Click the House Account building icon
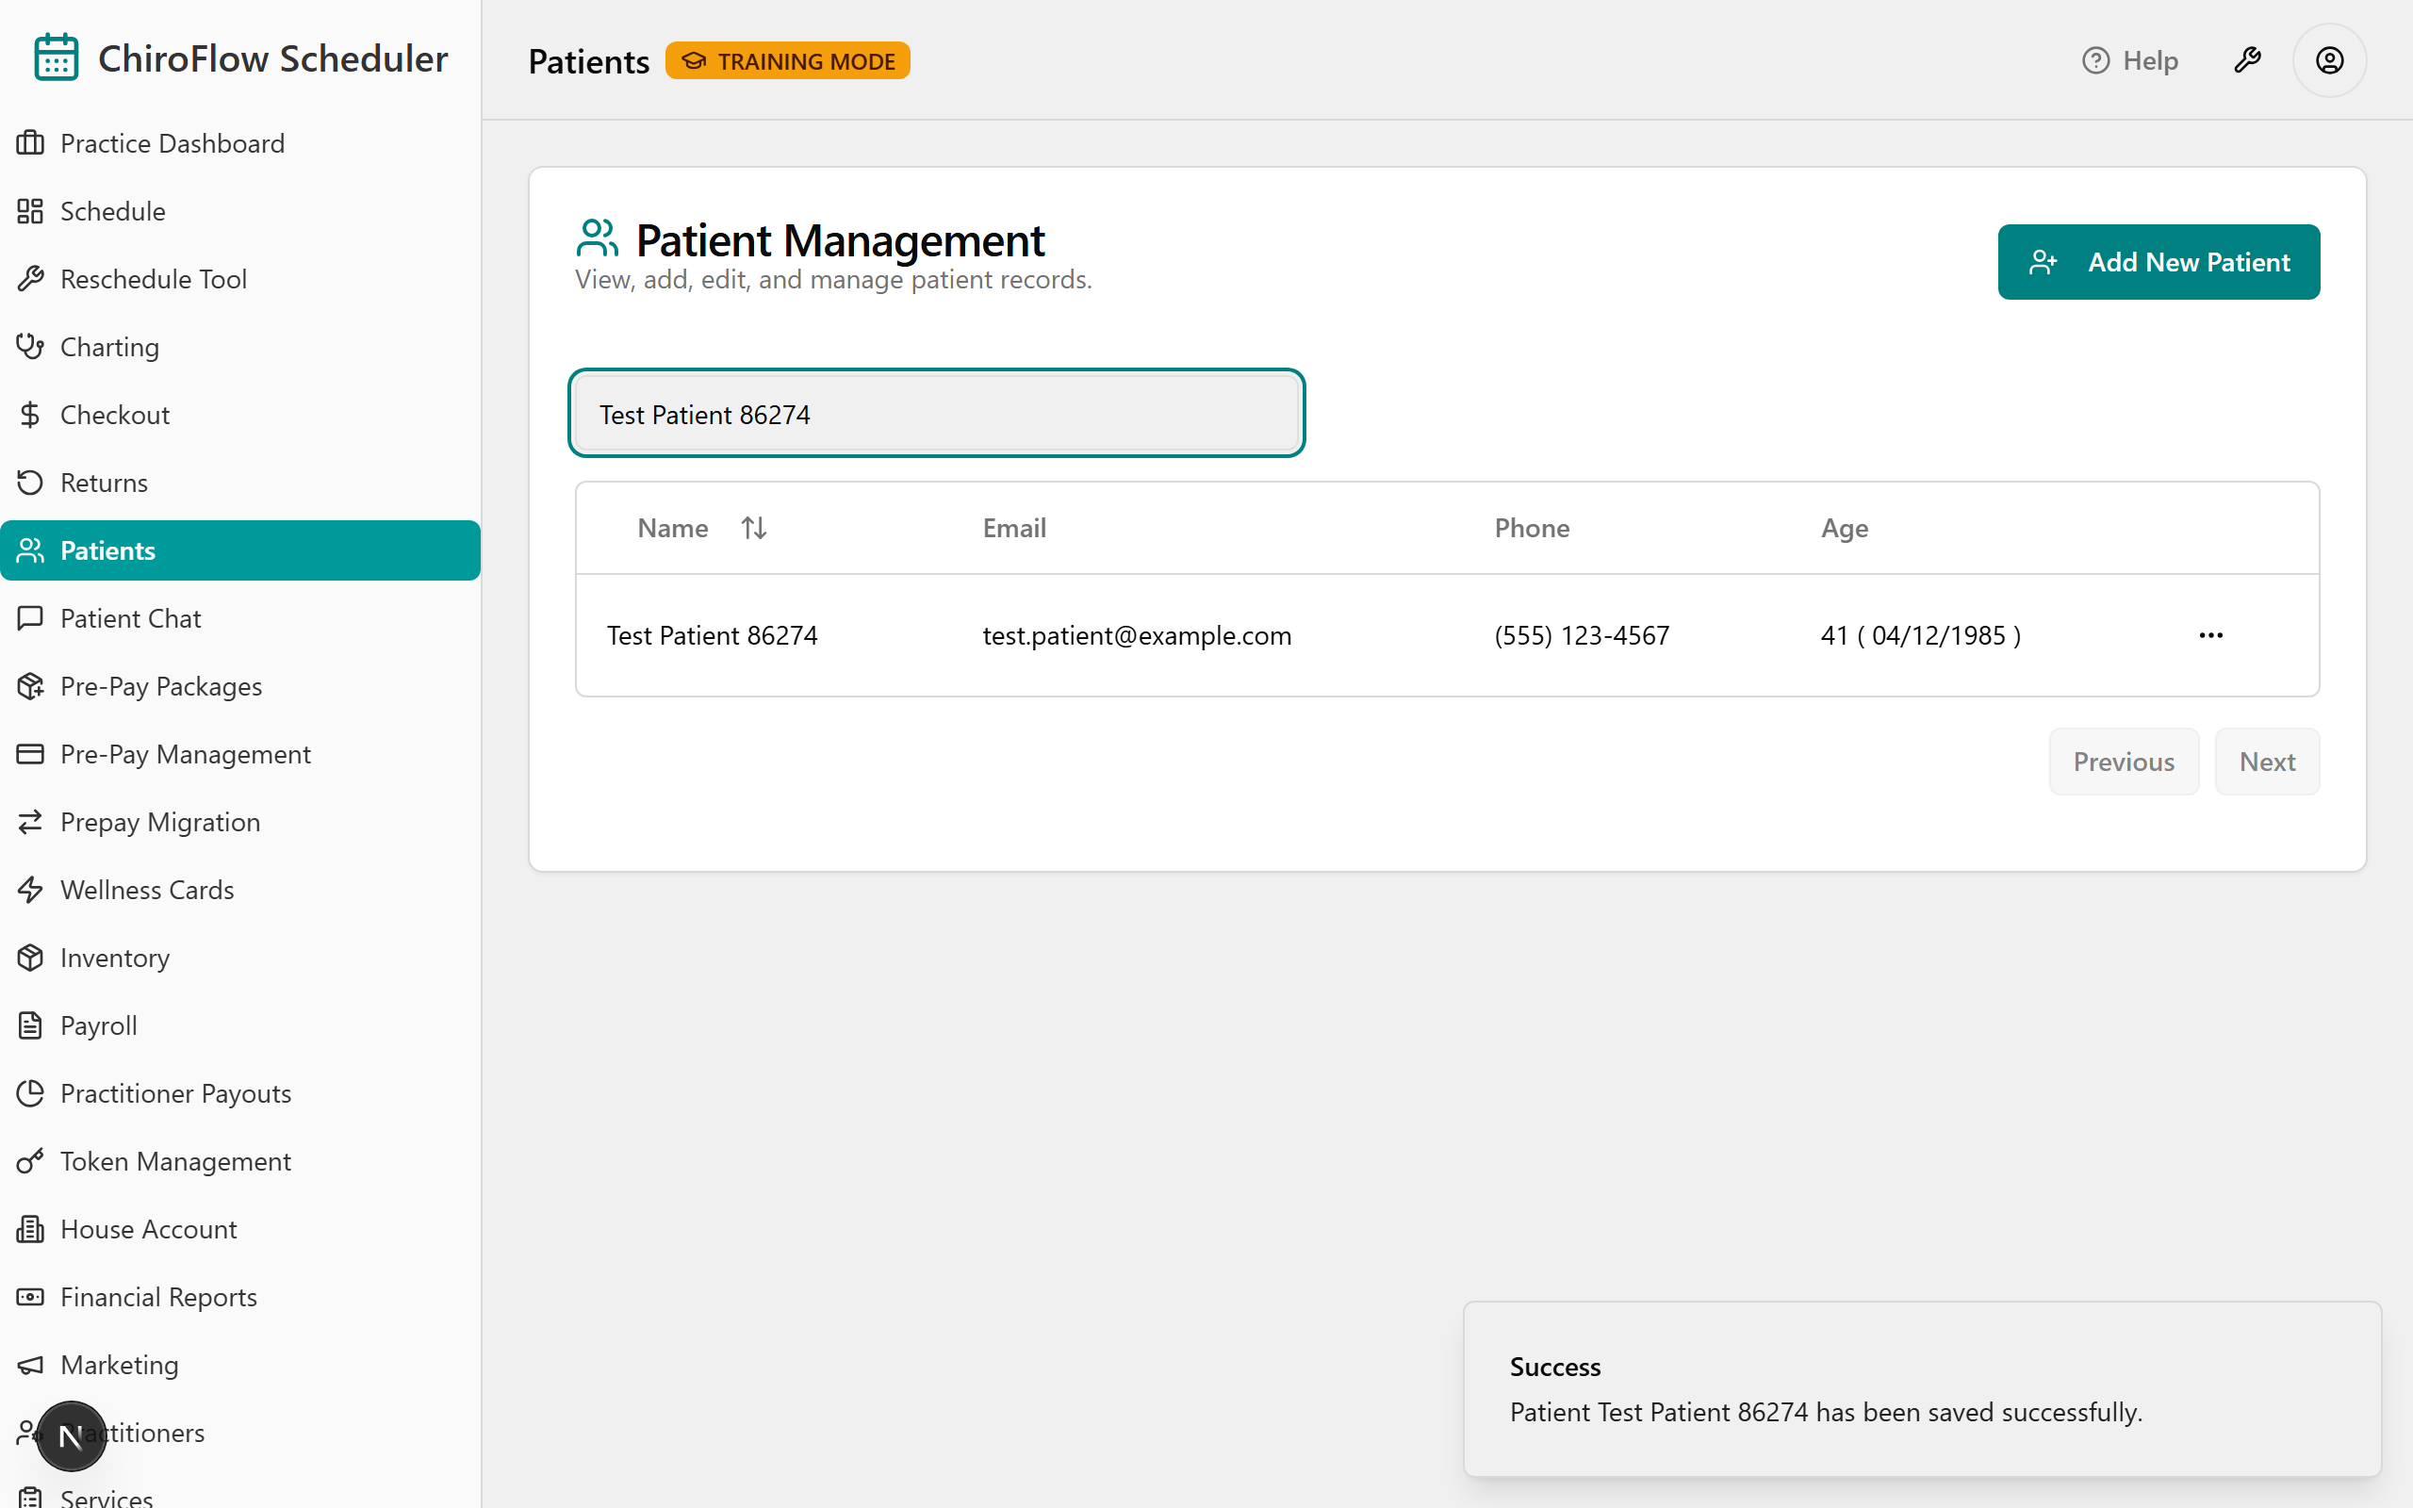The image size is (2413, 1508). pos(30,1228)
